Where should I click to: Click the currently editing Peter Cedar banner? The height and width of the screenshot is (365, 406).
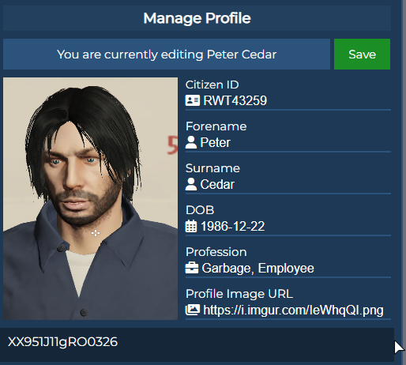(x=167, y=55)
